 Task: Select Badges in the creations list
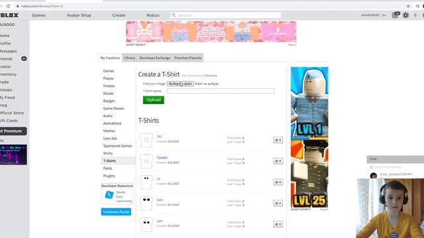pyautogui.click(x=109, y=101)
